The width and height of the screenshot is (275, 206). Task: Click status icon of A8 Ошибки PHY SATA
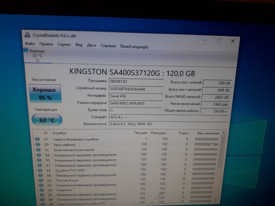[x=40, y=170]
